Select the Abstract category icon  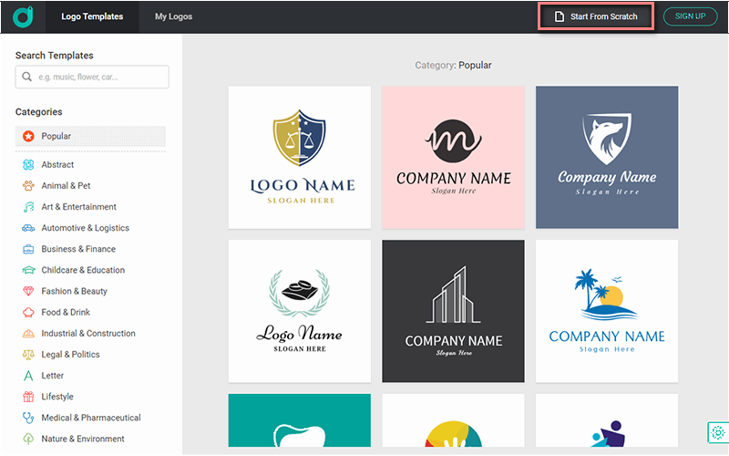tap(28, 165)
